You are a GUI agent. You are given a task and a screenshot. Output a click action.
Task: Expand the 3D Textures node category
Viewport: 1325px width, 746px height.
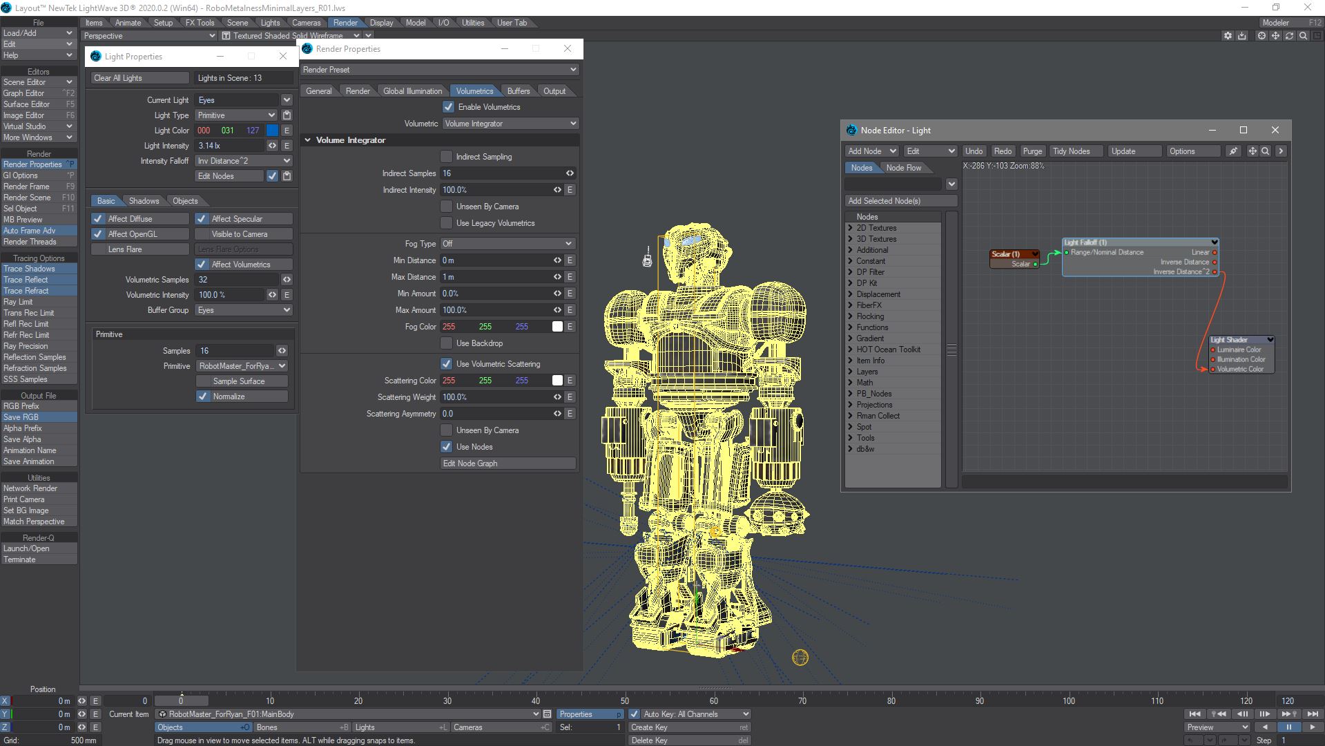click(851, 239)
